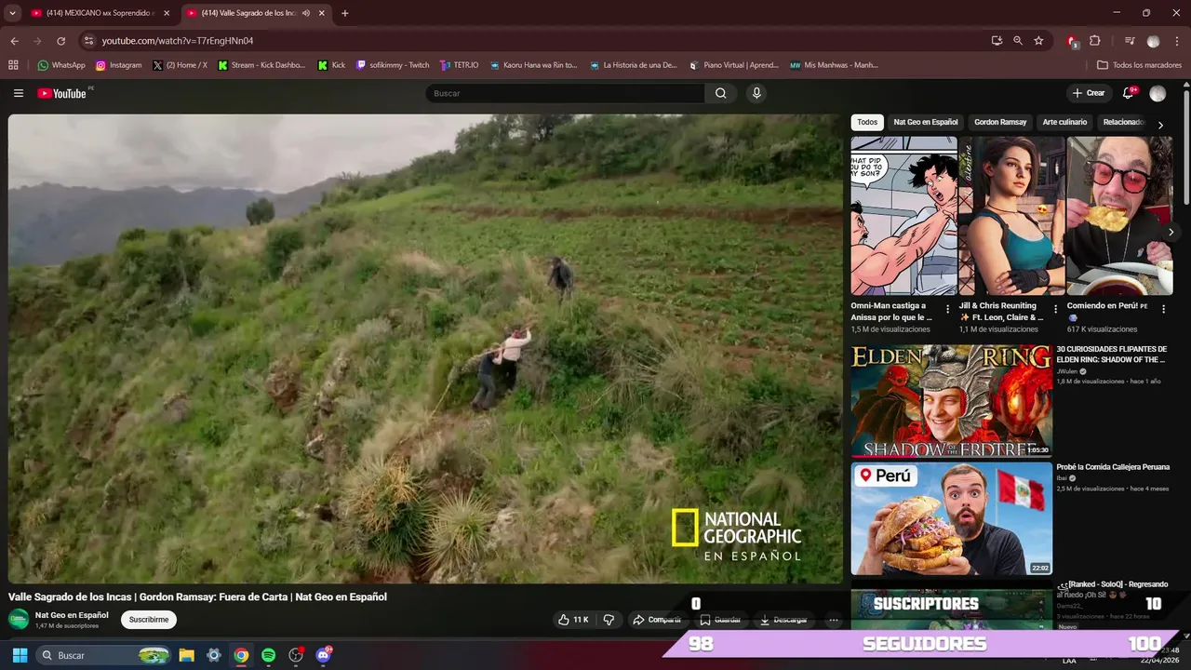
Task: Close the Valle Sagrado de los Incas tab
Action: click(322, 13)
